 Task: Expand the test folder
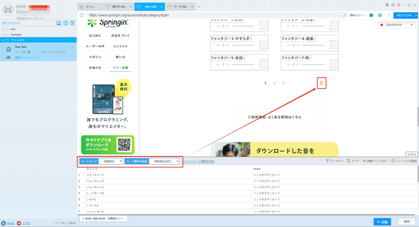[3, 29]
